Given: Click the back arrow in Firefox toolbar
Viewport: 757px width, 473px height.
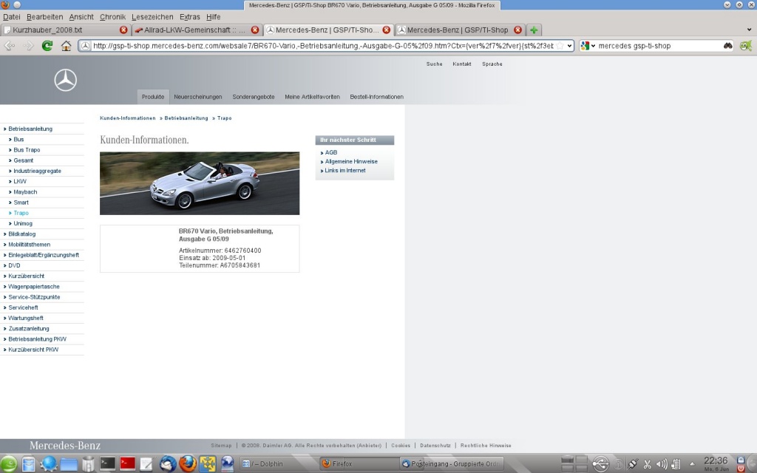Looking at the screenshot, I should click(x=9, y=46).
